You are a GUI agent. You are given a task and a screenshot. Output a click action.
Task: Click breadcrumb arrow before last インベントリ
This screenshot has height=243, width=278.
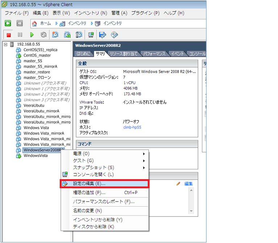(92, 24)
